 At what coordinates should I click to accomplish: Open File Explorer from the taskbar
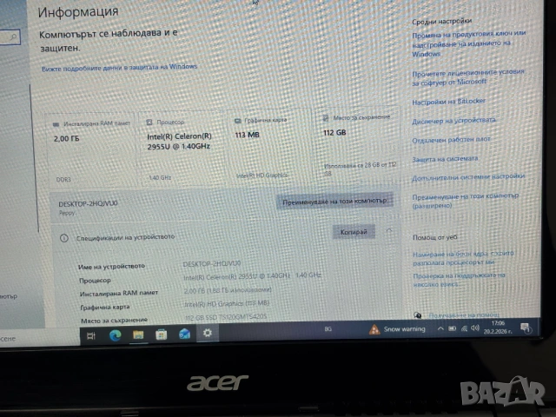click(138, 334)
